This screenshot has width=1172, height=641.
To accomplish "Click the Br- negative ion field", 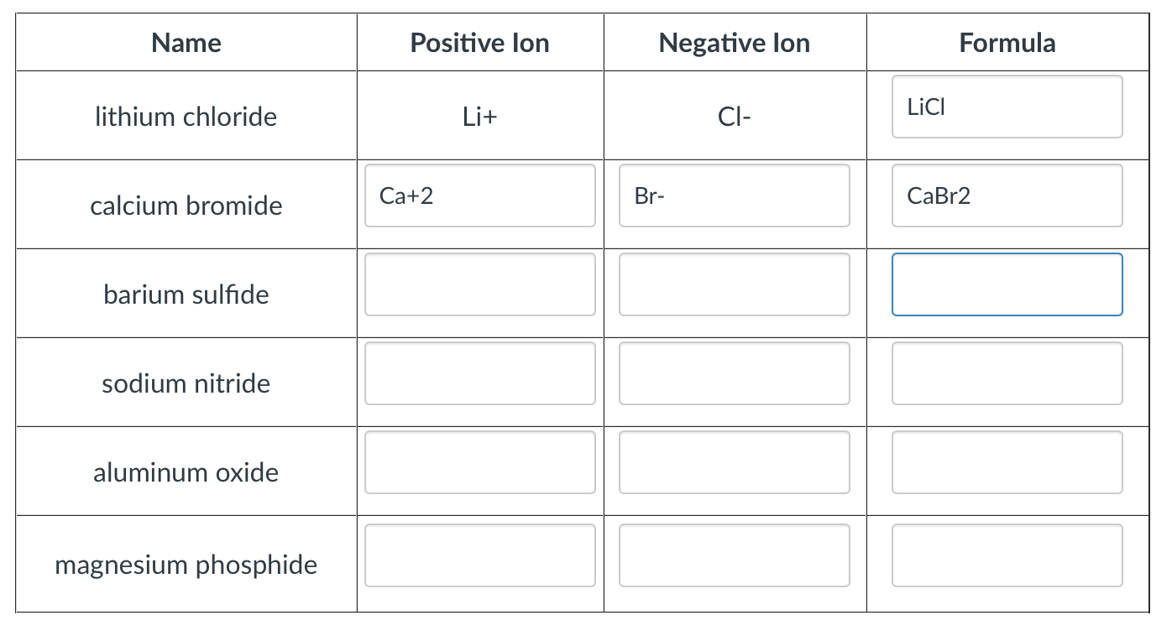I will pos(734,195).
